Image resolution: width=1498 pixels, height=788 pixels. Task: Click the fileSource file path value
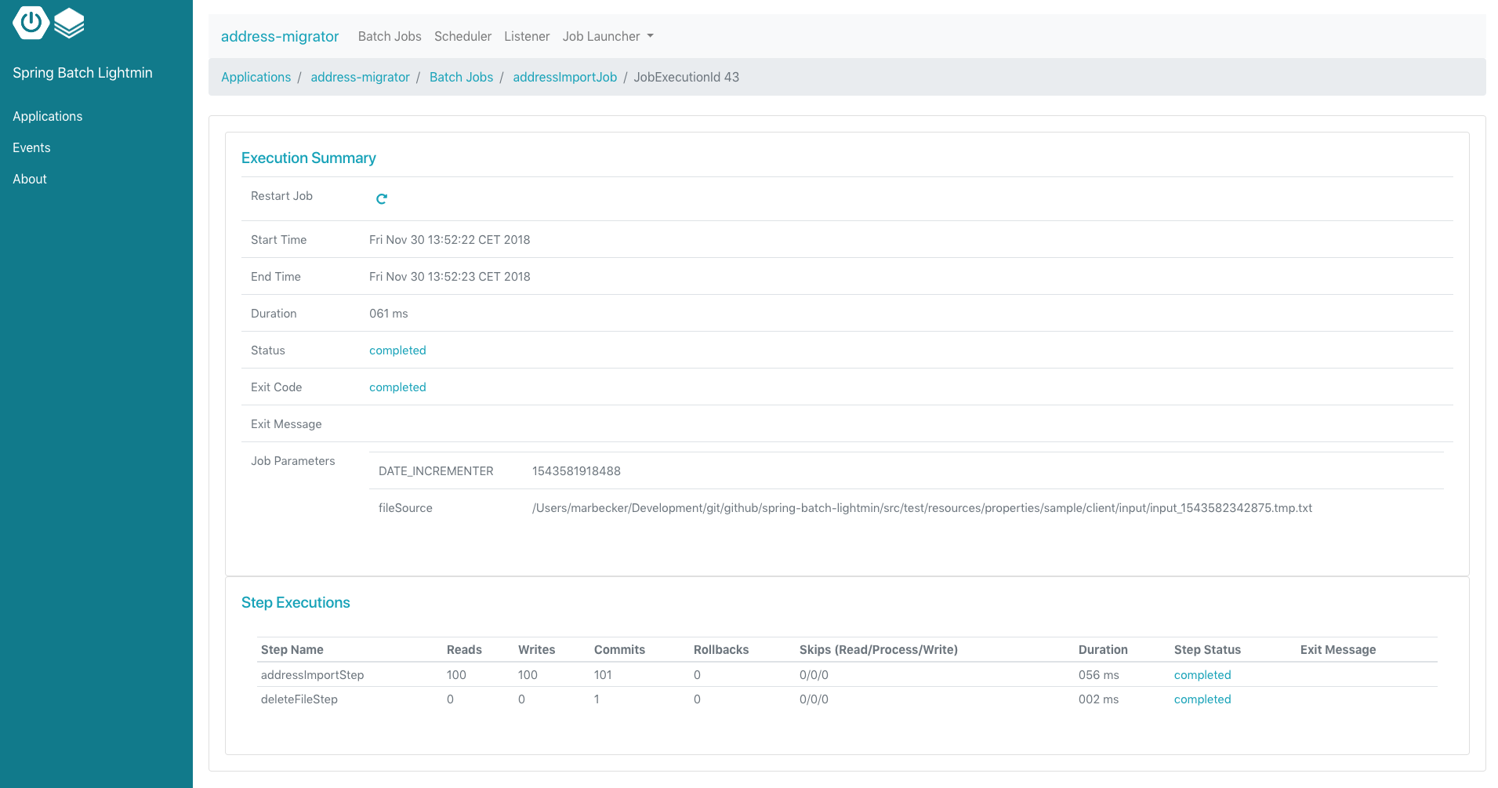pos(922,508)
